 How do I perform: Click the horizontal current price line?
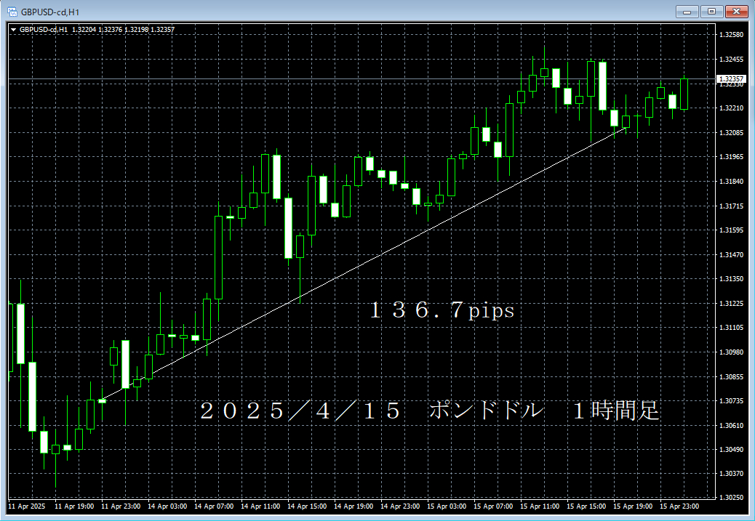tap(361, 78)
